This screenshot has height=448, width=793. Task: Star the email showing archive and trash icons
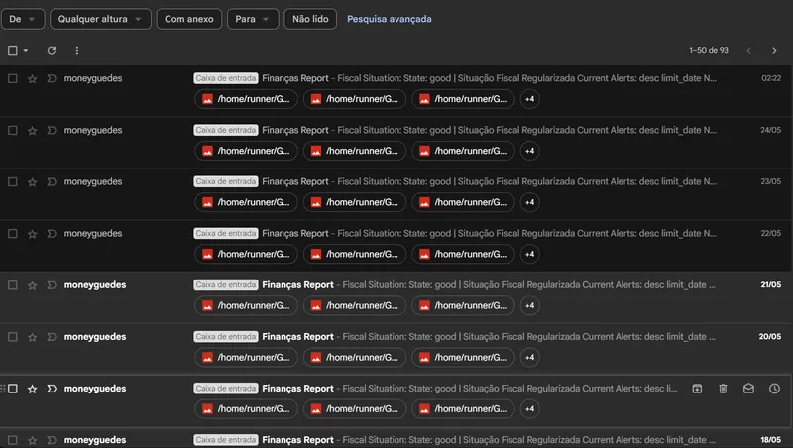tap(33, 389)
